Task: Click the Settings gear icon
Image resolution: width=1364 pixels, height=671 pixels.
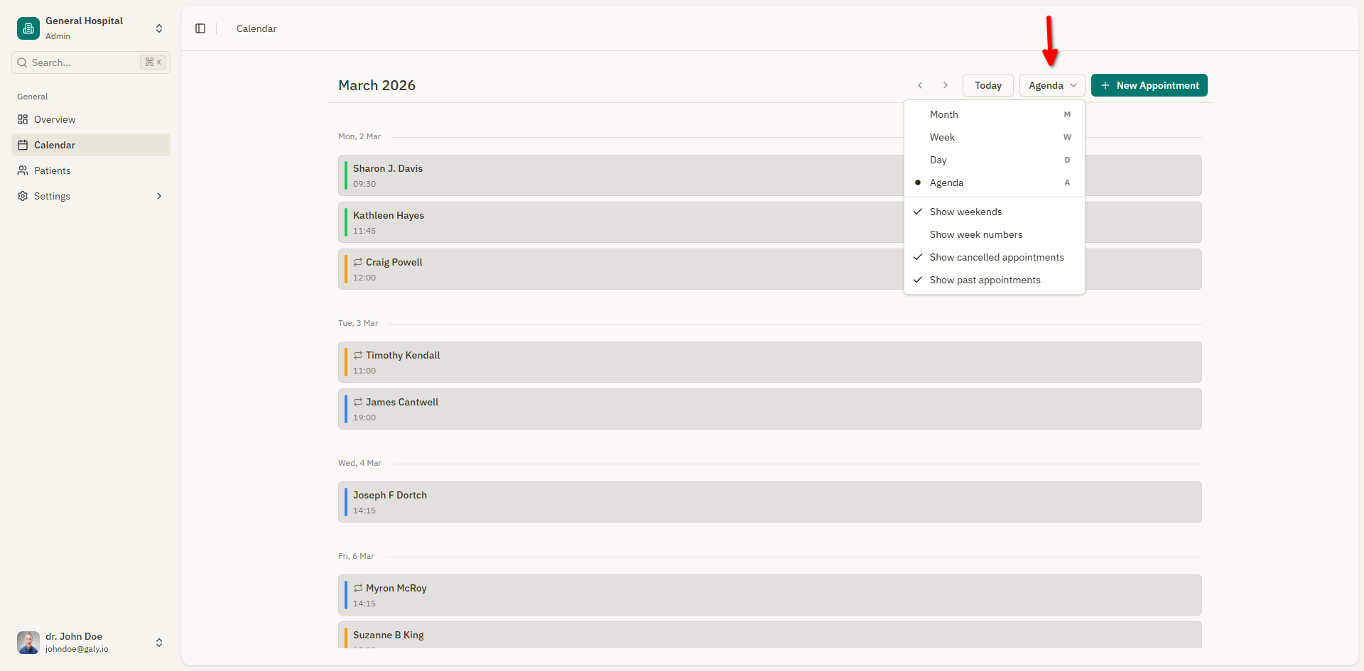Action: (x=22, y=196)
